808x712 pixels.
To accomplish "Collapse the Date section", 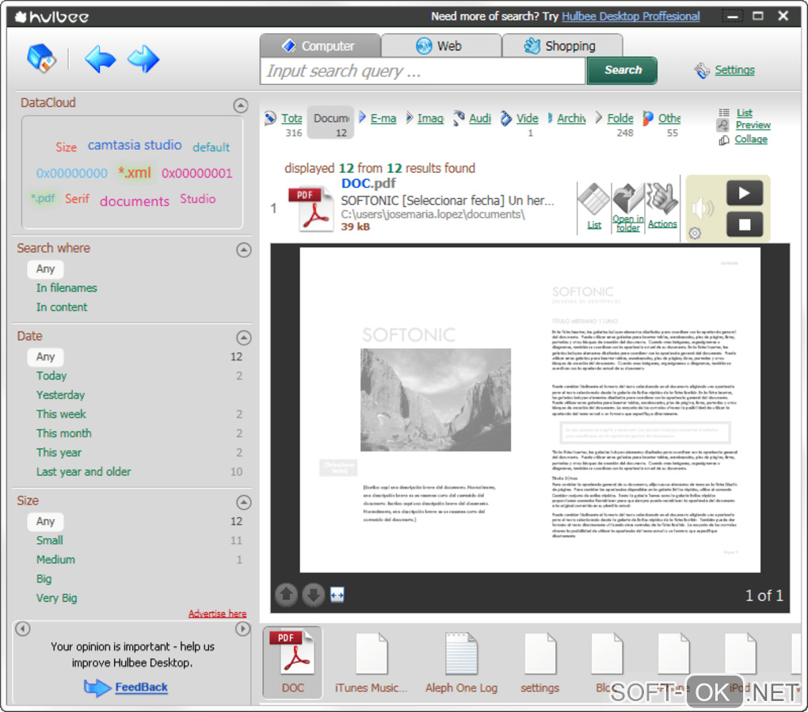I will coord(244,338).
